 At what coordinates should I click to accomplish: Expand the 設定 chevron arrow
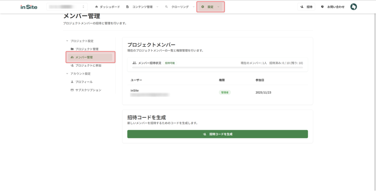(218, 7)
